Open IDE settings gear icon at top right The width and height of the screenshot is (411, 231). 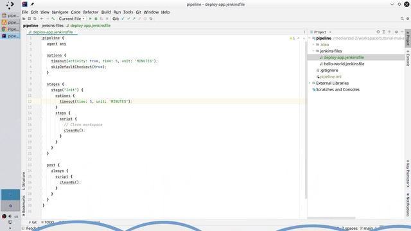[408, 19]
